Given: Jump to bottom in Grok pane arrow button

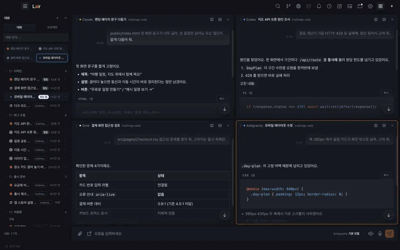Looking at the screenshot, I should coord(224,215).
